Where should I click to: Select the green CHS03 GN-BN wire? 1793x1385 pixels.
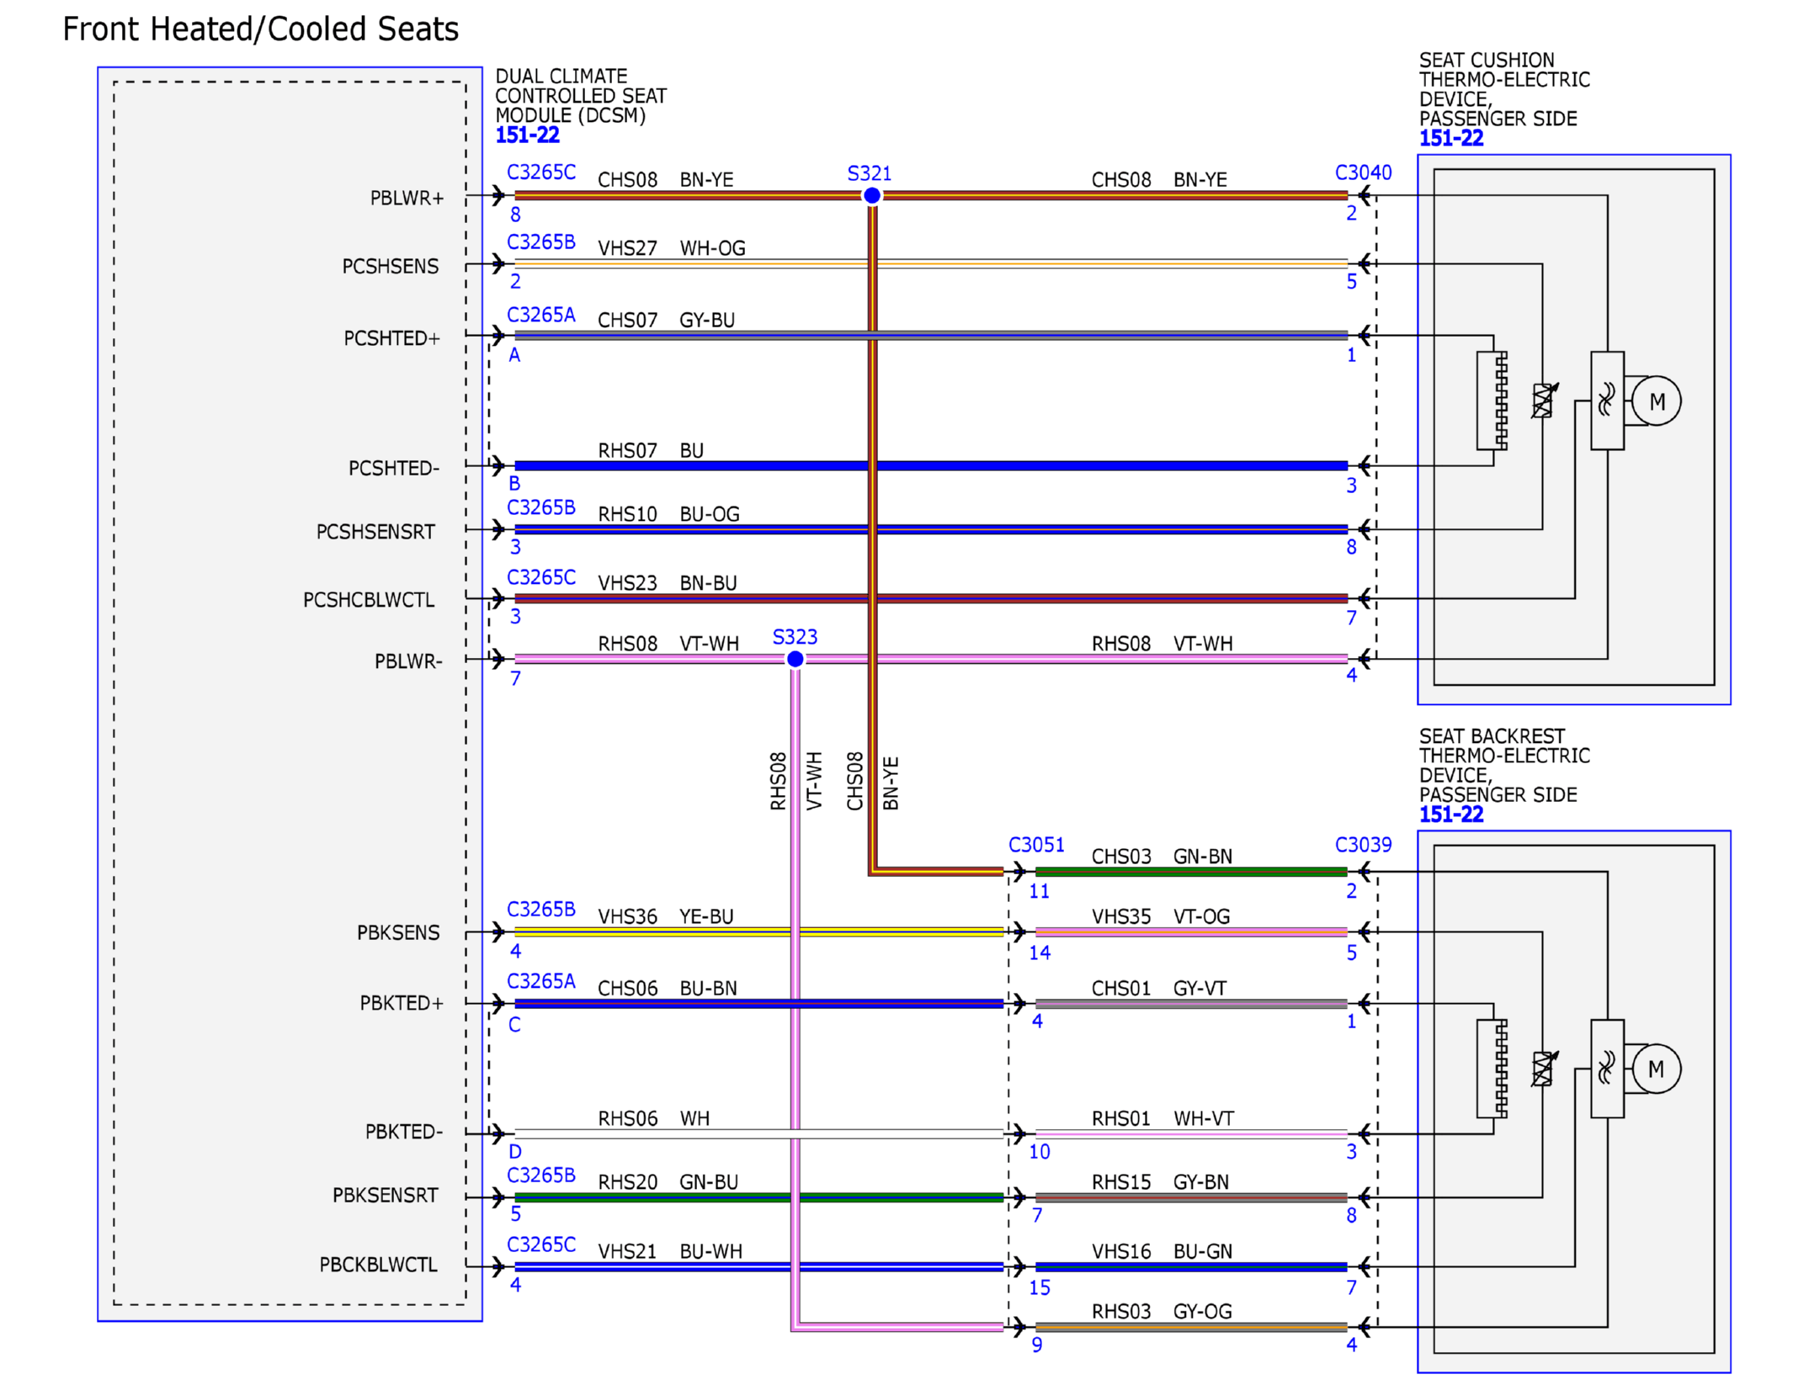pyautogui.click(x=1190, y=872)
